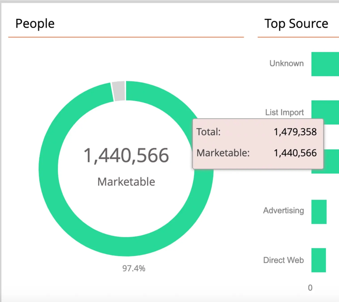Click the Unknown label in Top Source
Viewport: 339px width, 302px height.
tap(286, 63)
